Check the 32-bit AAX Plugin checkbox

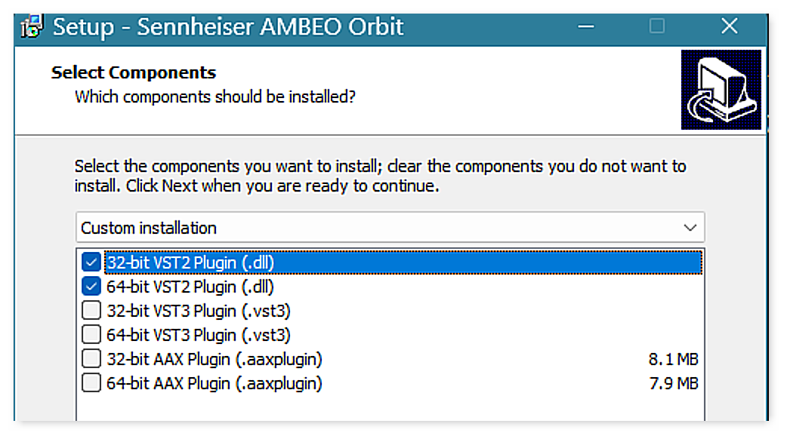click(91, 358)
